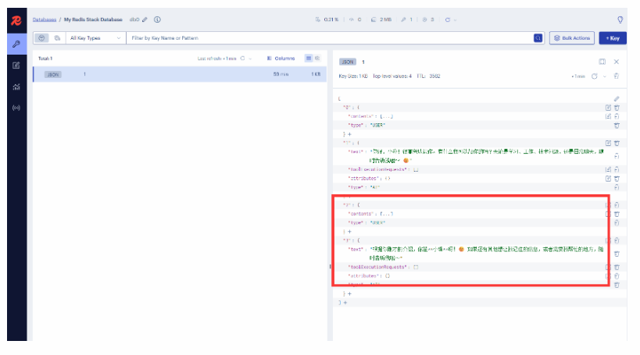Open auto-refresh chevron beside Last refresh
The height and width of the screenshot is (355, 640).
click(251, 59)
